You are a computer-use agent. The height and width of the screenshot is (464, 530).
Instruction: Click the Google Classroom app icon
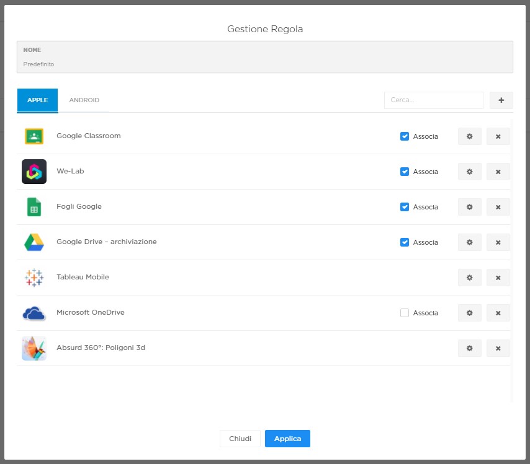coord(34,136)
